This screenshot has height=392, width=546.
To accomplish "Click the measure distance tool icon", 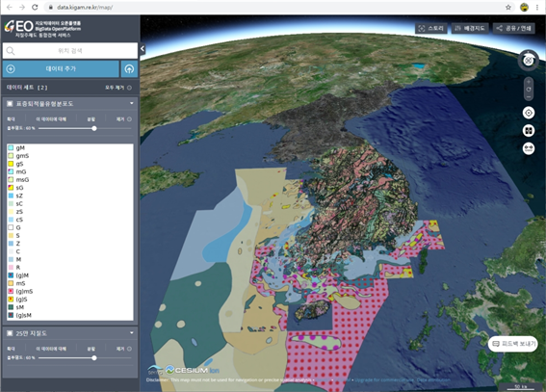I will click(x=529, y=148).
